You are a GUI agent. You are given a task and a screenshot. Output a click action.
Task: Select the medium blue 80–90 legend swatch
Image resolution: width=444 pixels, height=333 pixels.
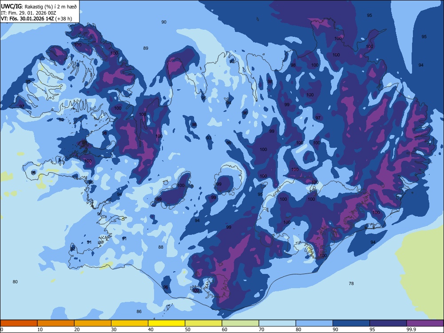314,323
